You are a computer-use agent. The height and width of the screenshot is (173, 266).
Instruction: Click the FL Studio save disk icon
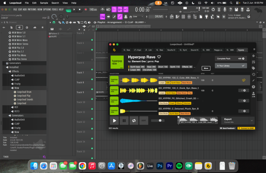coord(236,10)
